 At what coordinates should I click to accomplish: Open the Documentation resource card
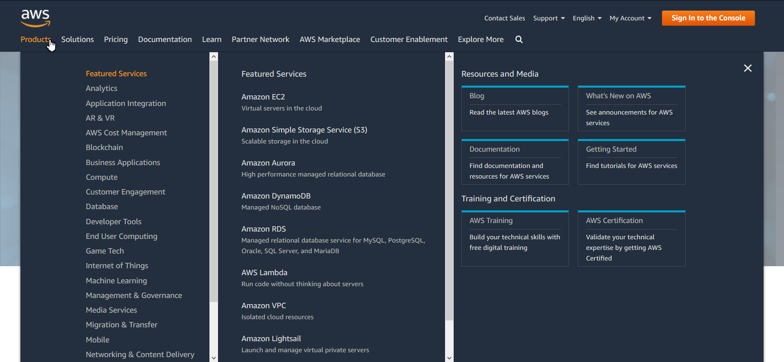tap(515, 162)
